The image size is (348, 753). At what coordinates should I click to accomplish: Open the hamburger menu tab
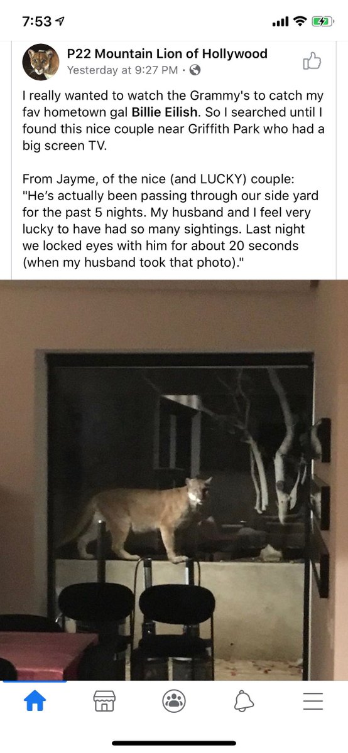click(x=313, y=701)
